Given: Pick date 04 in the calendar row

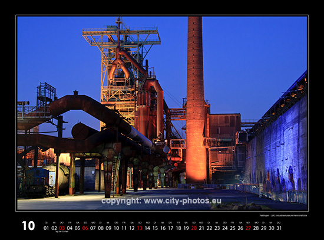Looking at the screenshot, I should (x=70, y=228).
